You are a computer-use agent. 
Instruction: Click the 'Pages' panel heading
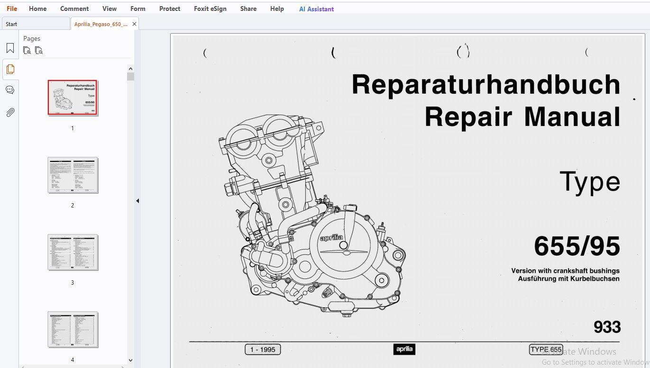click(32, 38)
